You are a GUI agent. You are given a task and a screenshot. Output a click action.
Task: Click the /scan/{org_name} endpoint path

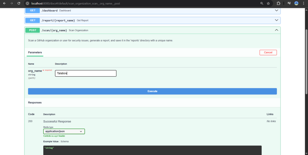[55, 30]
